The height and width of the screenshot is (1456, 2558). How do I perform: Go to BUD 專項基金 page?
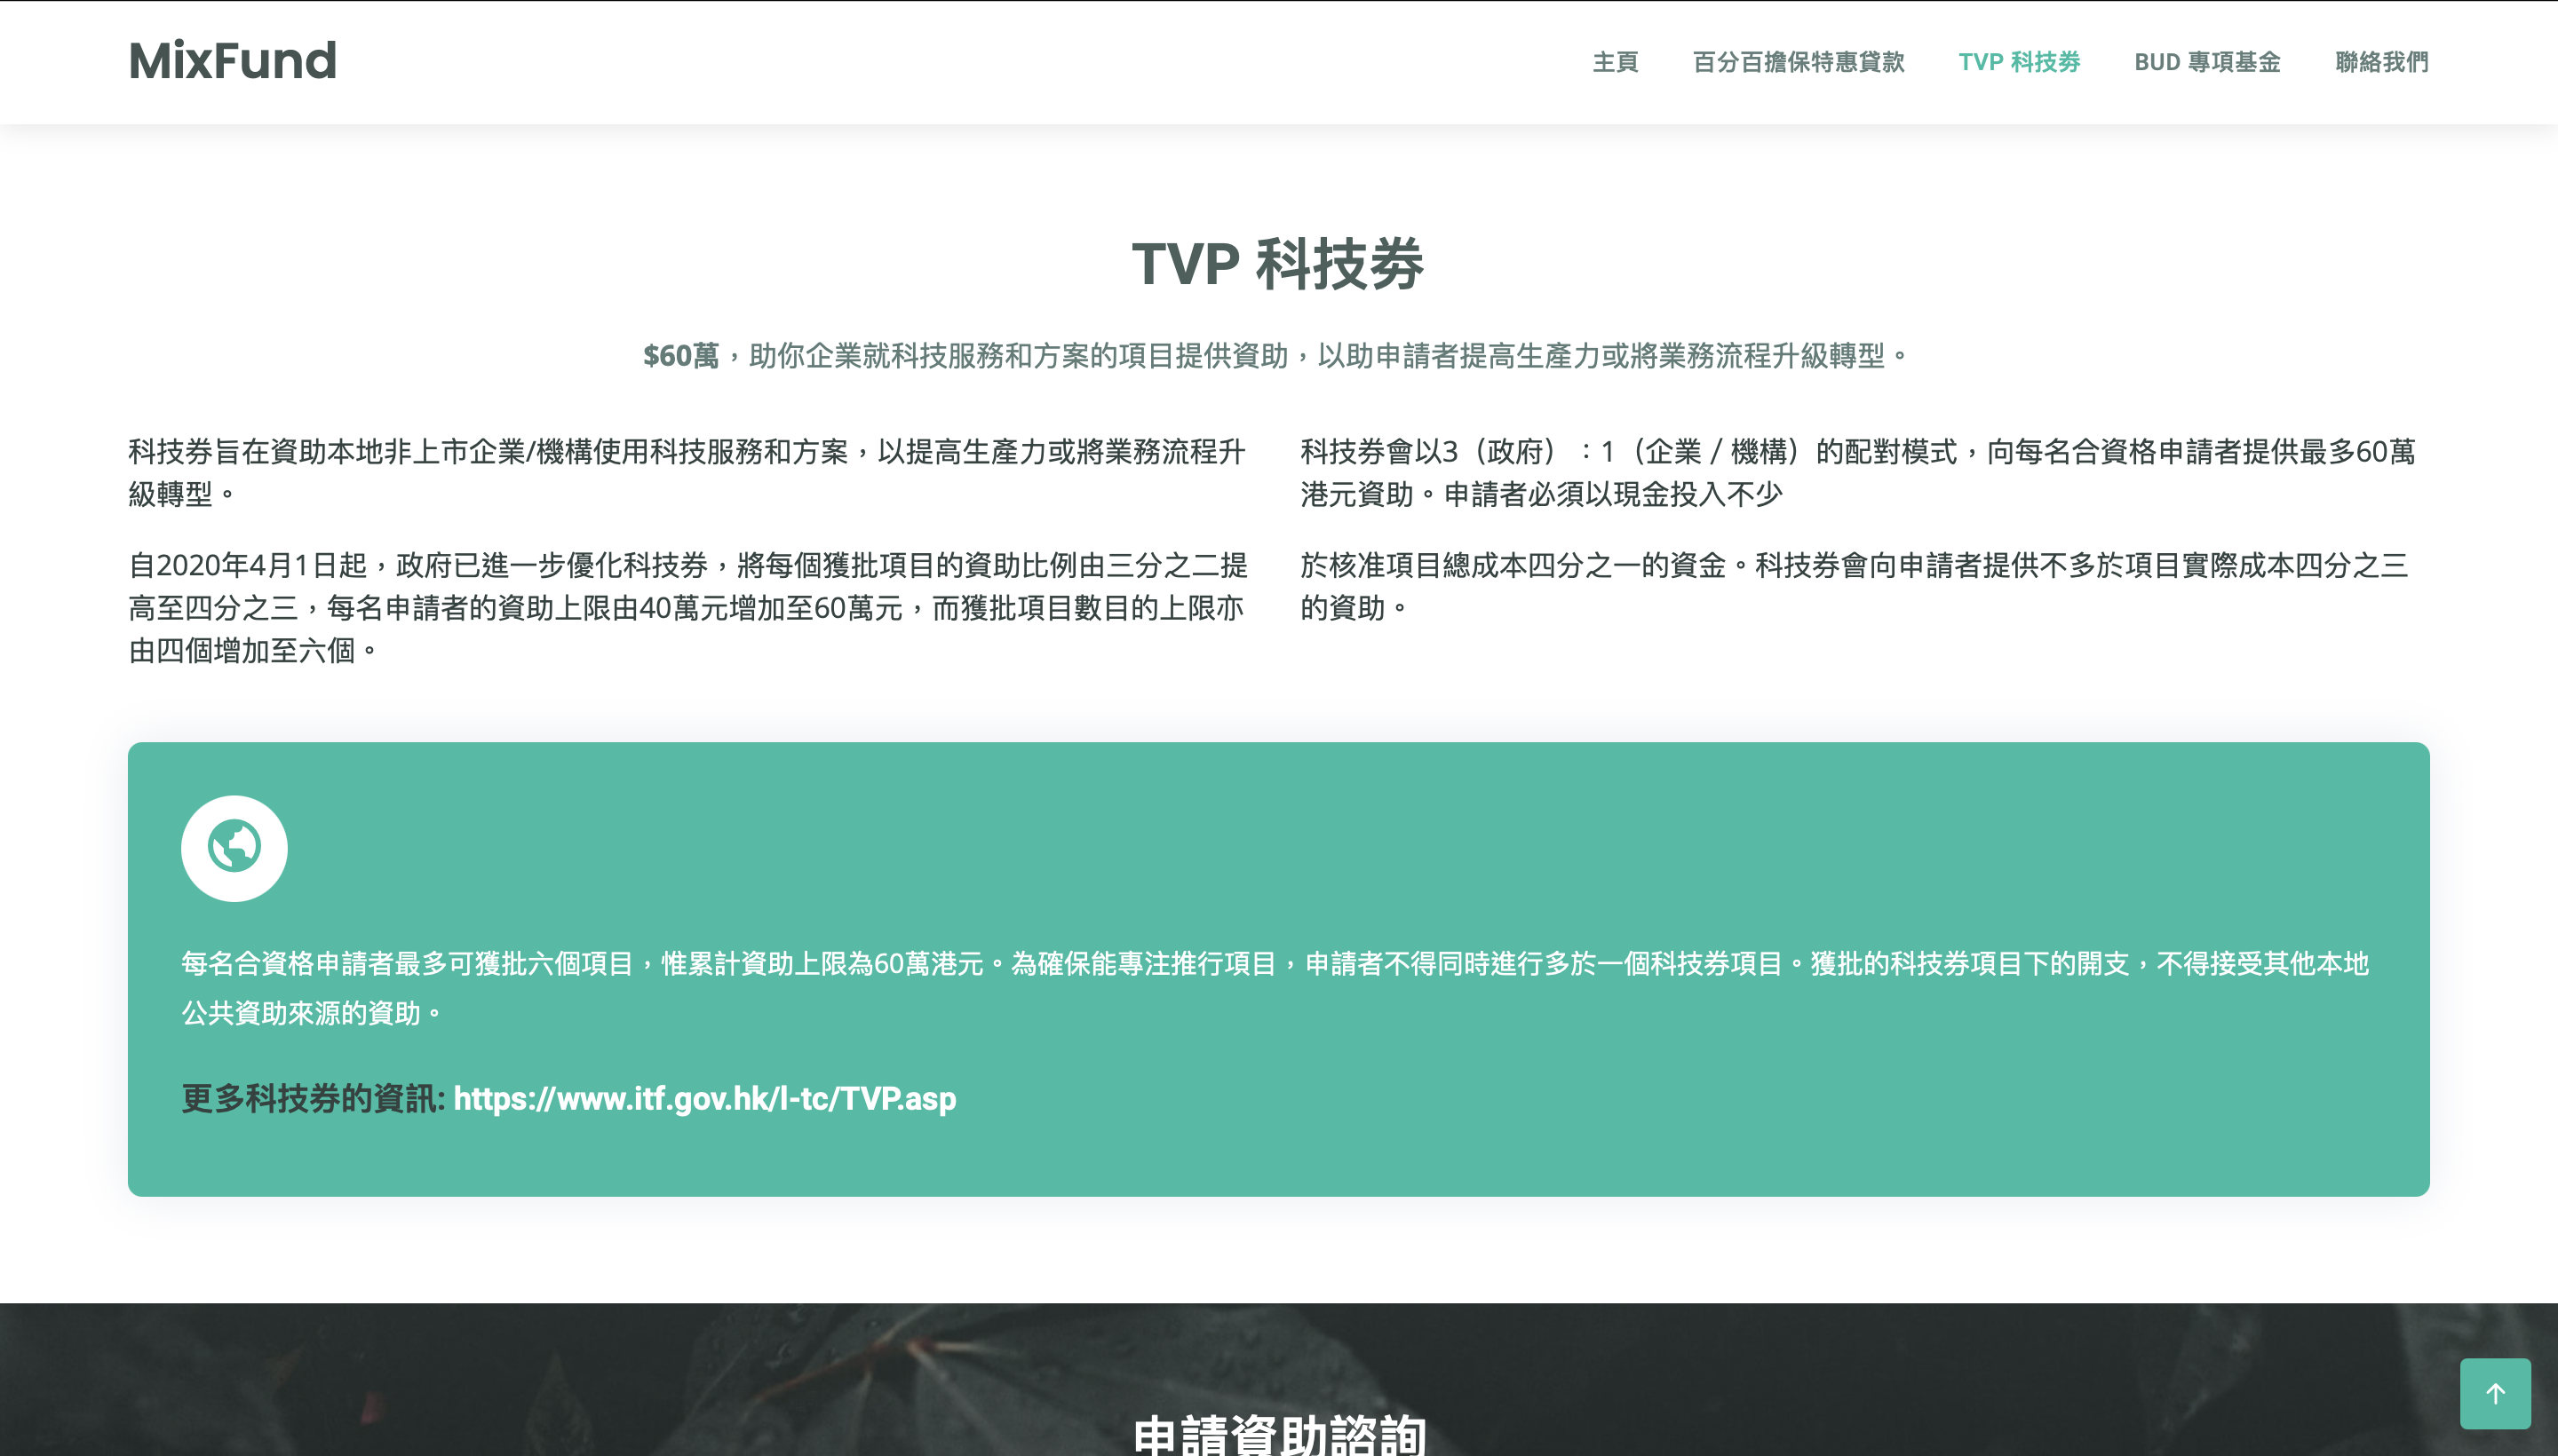pos(2207,62)
